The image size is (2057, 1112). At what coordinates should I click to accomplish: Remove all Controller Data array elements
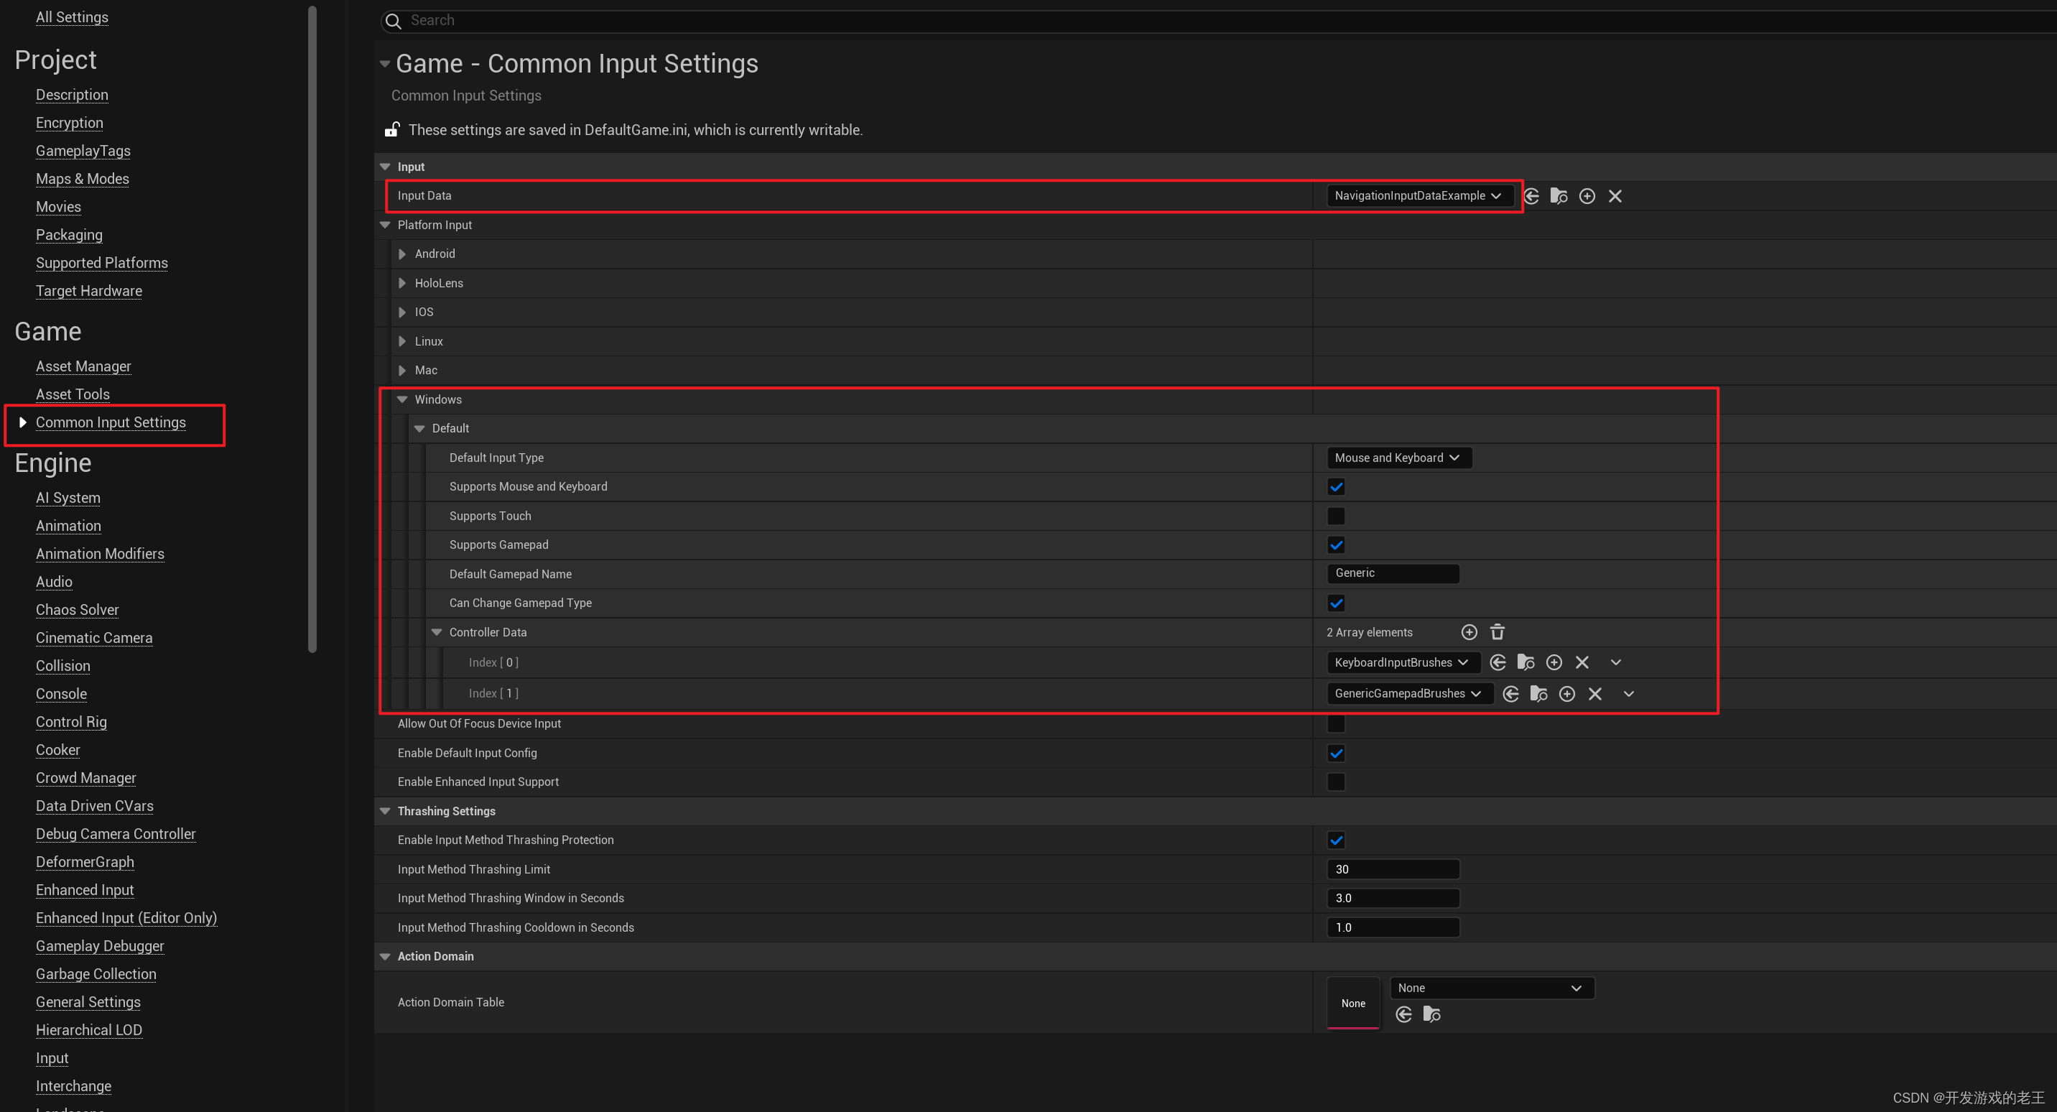coord(1498,632)
